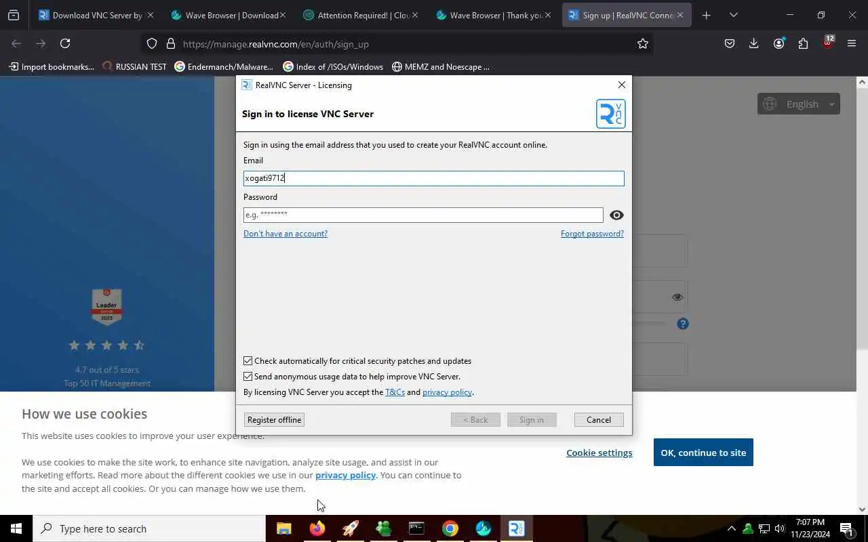Click the Email field in the licensing dialog
This screenshot has width=868, height=542.
[434, 178]
